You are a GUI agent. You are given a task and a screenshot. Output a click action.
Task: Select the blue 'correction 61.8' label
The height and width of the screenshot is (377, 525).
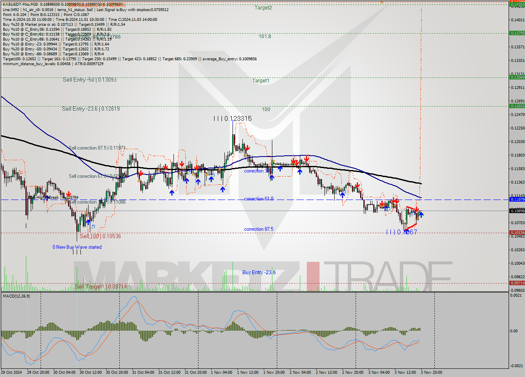pos(259,199)
